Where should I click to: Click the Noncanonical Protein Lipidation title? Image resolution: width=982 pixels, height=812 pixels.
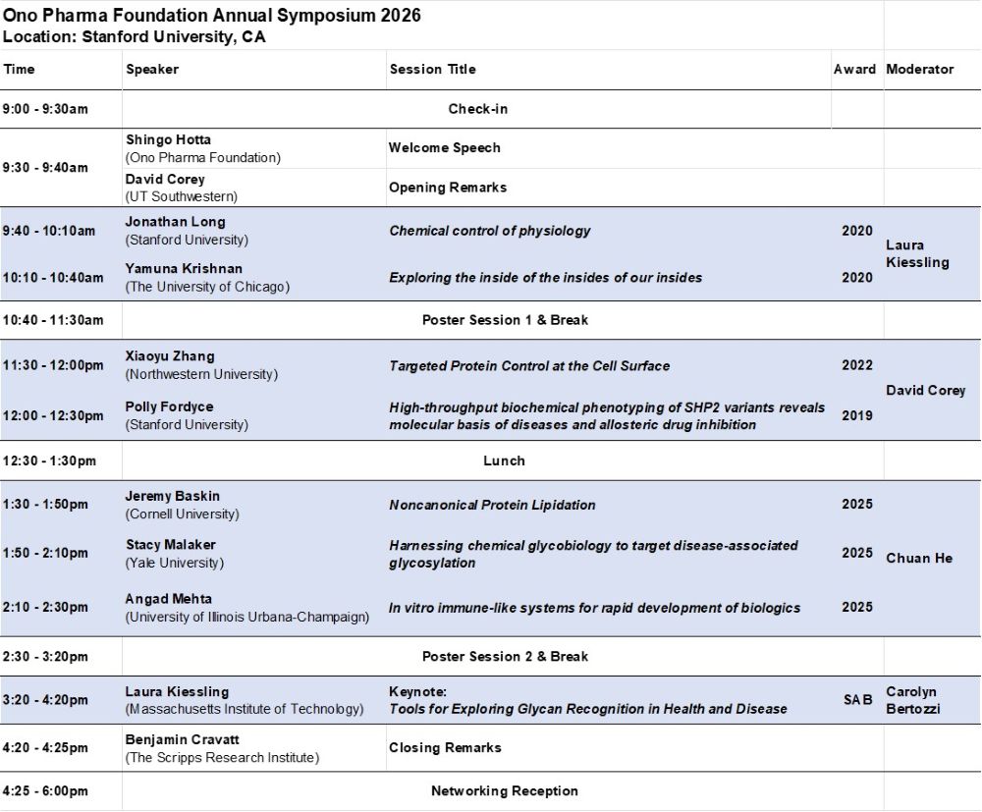pyautogui.click(x=492, y=505)
